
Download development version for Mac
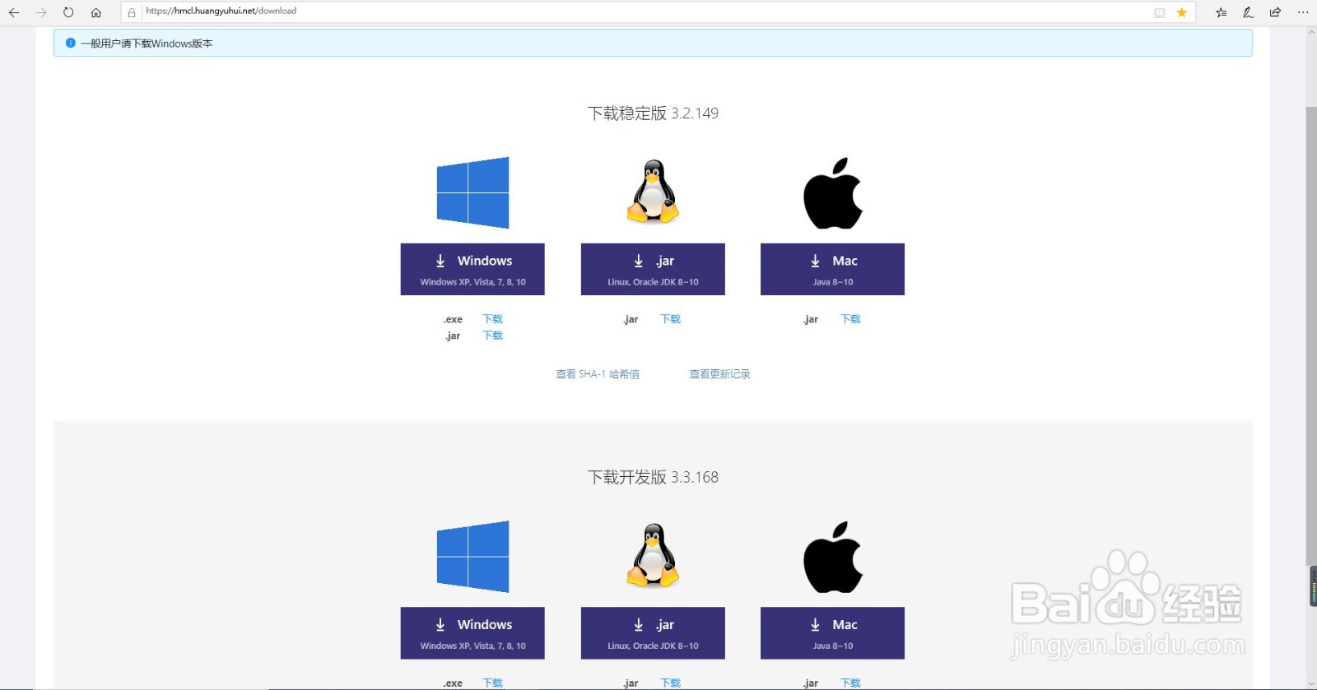click(832, 633)
